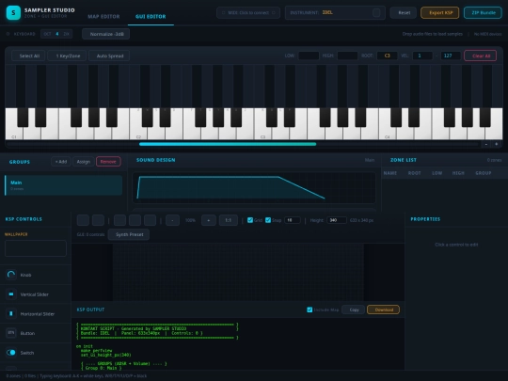
Task: Select the Button control icon
Action: click(11, 333)
